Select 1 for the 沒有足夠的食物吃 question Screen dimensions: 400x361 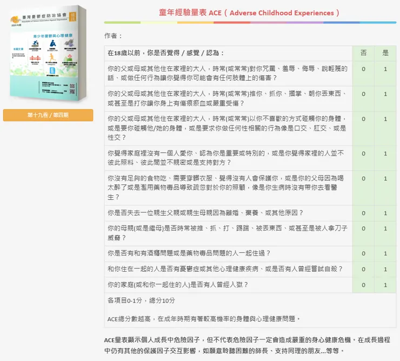pos(385,179)
